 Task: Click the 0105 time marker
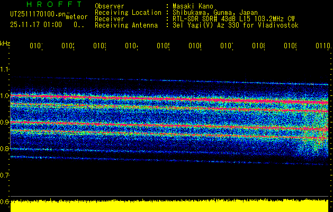coord(163,46)
